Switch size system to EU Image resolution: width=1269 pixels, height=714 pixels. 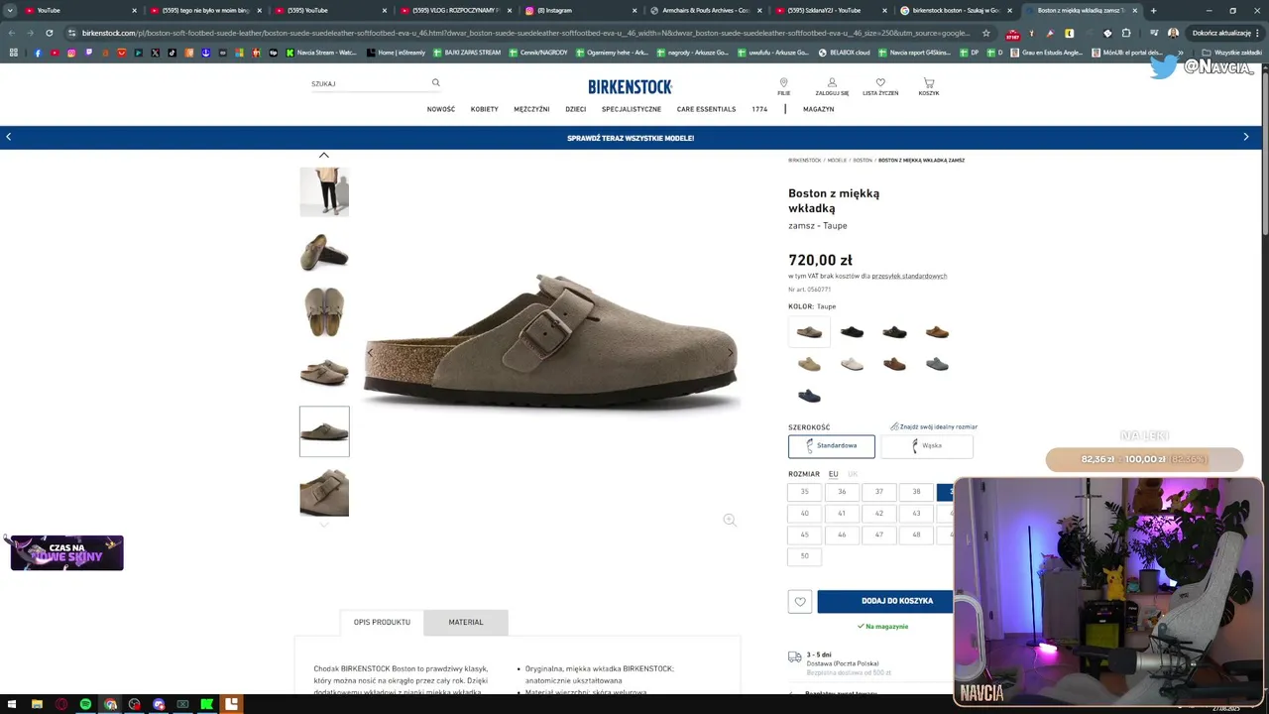[834, 474]
